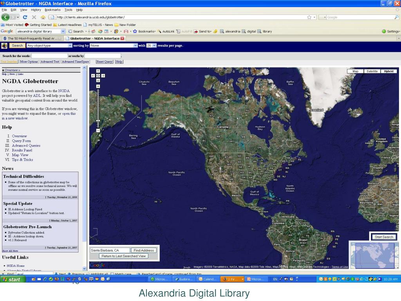This screenshot has height=301, width=401.
Task: Click the map zoom slider handle
Action: pyautogui.click(x=98, y=121)
